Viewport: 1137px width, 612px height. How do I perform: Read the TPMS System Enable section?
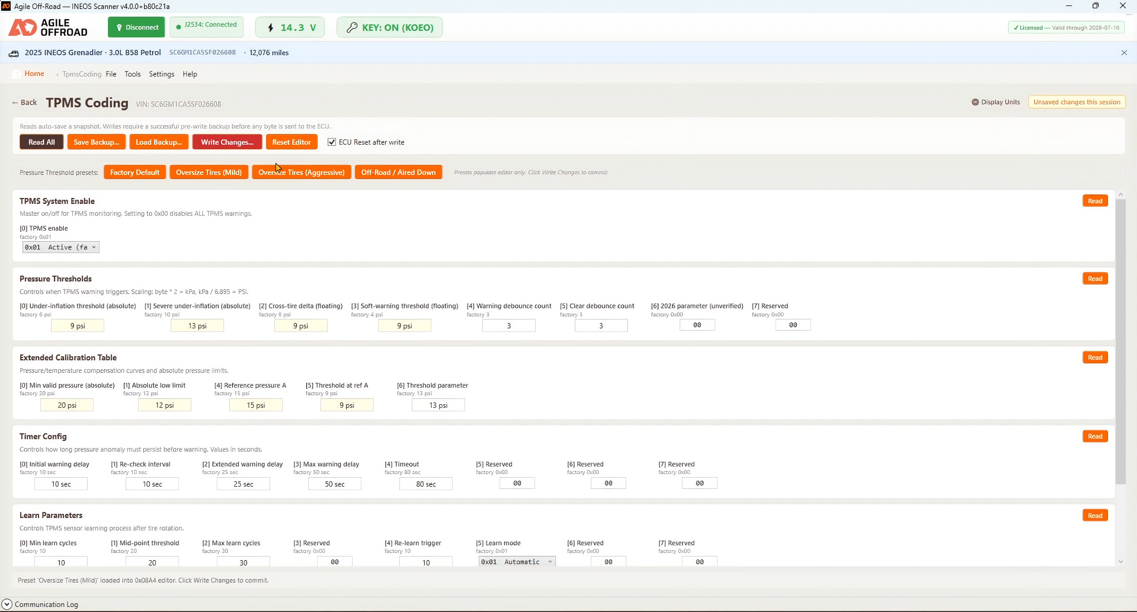(x=1095, y=201)
